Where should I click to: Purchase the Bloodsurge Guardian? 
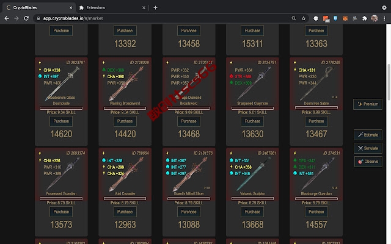click(316, 212)
